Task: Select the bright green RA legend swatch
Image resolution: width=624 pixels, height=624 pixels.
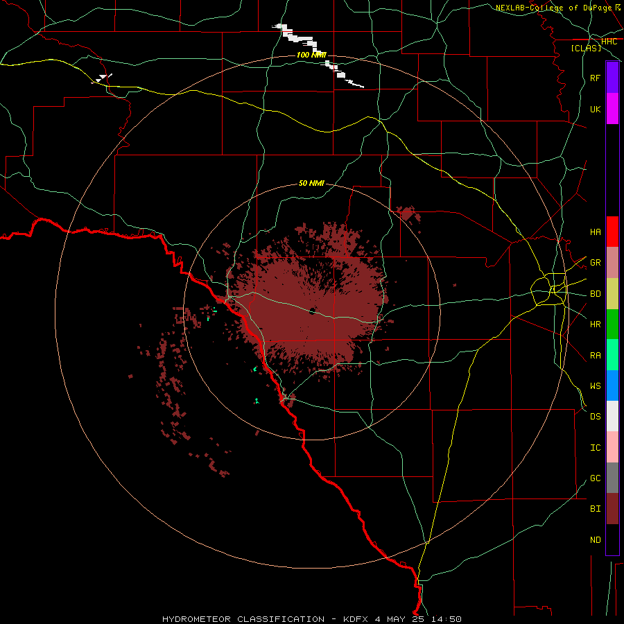Action: coord(612,355)
